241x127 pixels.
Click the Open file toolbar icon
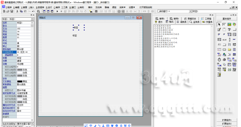[8, 11]
